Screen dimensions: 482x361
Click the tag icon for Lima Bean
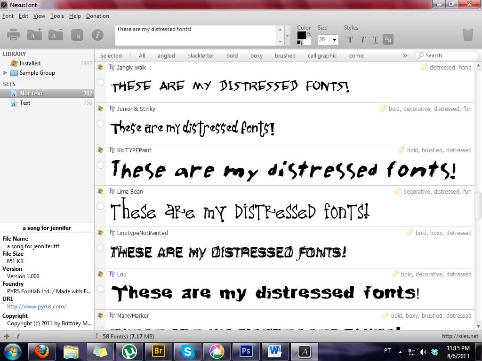[x=397, y=191]
